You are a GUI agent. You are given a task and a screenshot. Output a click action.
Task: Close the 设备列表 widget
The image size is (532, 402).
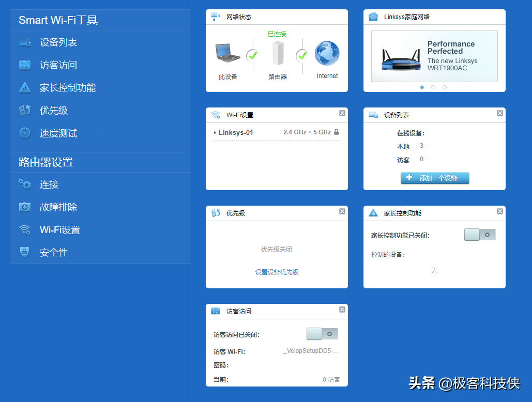click(500, 113)
